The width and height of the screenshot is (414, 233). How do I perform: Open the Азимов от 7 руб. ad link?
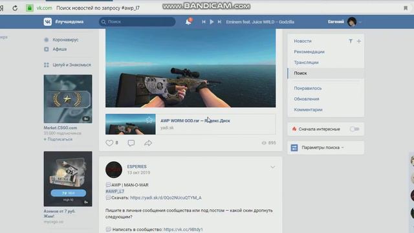click(60, 214)
